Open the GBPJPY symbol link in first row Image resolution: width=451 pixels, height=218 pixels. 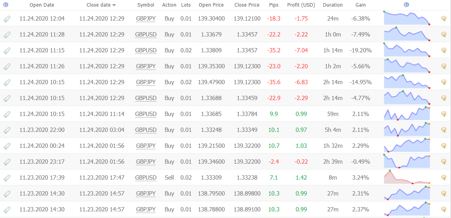click(x=146, y=19)
